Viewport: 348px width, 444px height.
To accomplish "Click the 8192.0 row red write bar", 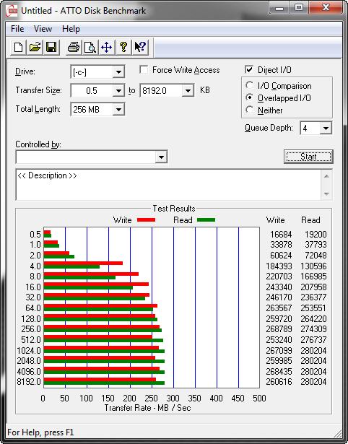I will point(100,380).
